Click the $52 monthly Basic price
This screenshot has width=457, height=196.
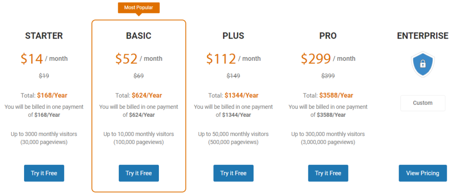[126, 59]
